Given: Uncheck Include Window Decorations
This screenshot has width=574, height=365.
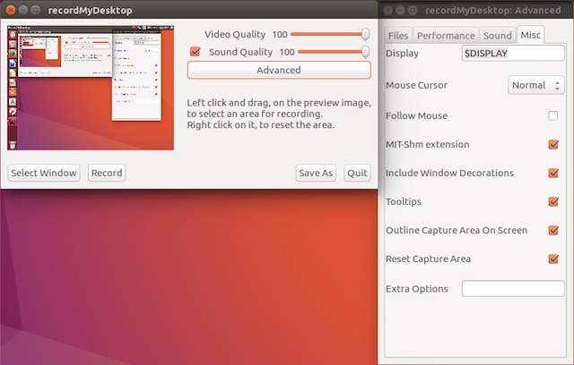Looking at the screenshot, I should point(552,173).
